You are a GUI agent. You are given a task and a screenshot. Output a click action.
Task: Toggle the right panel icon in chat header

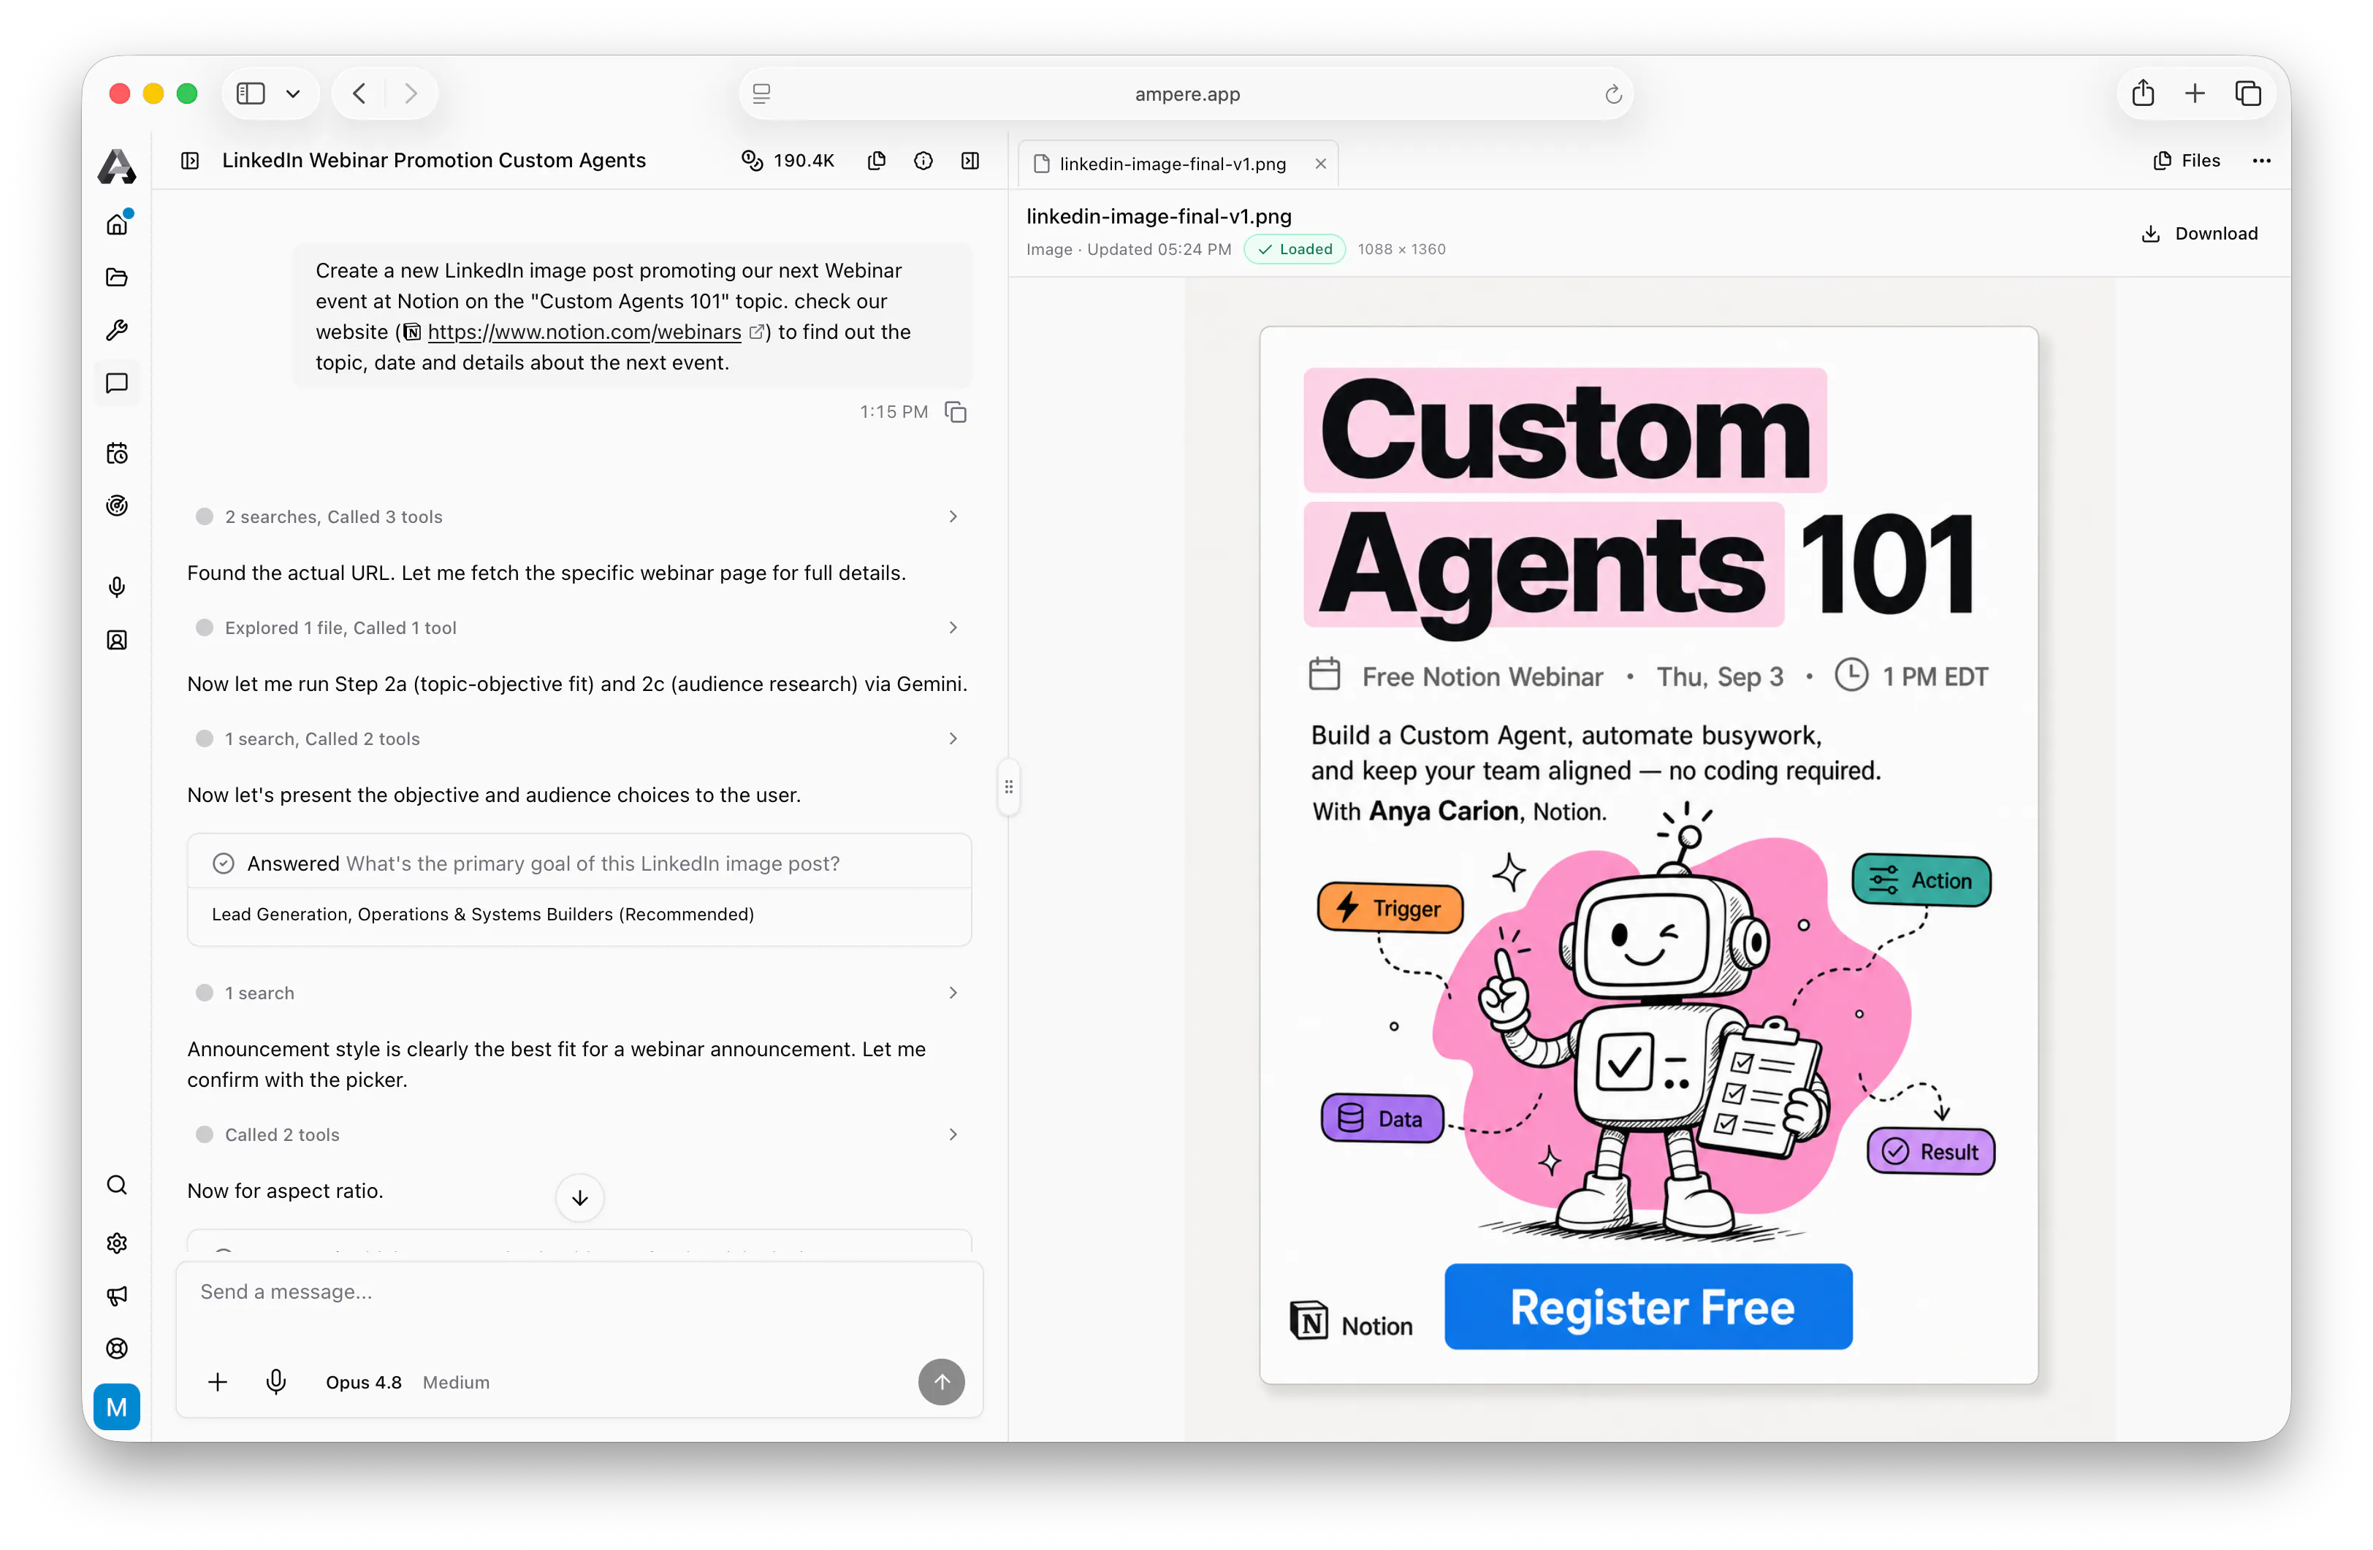coord(970,161)
